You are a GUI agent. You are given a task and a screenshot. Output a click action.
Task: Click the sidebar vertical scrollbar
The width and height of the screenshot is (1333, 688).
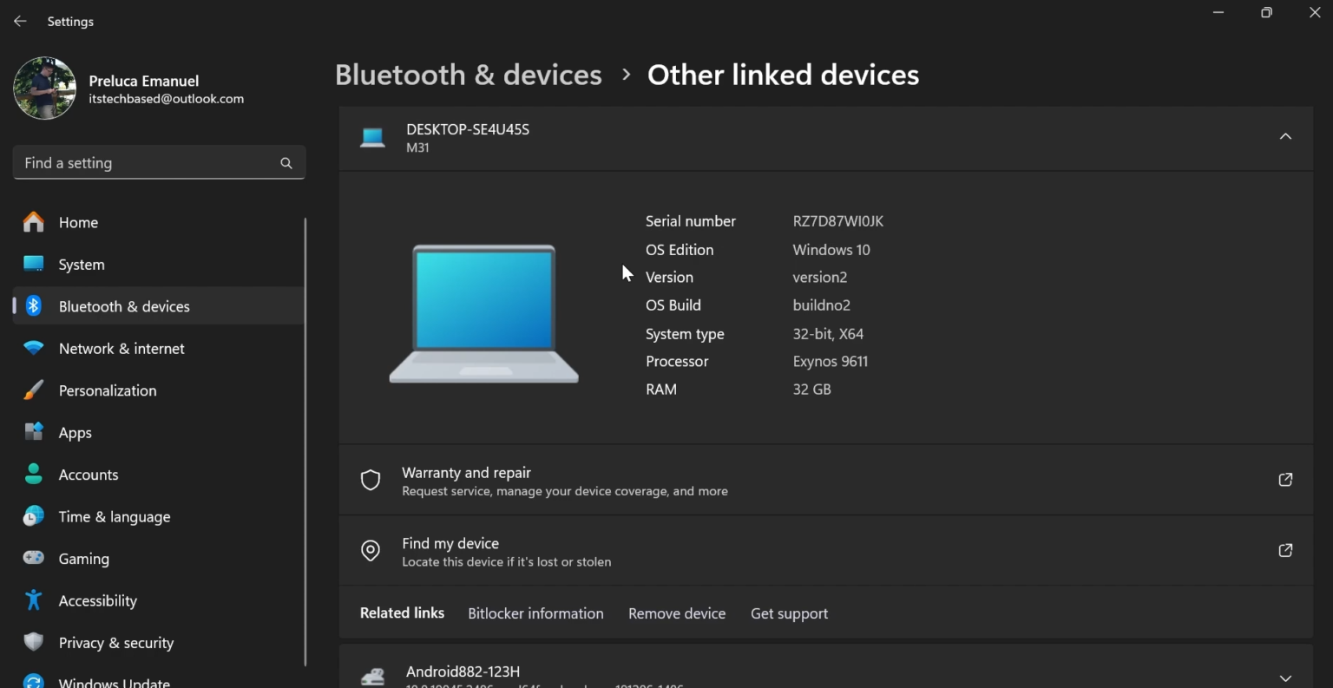[x=305, y=442]
